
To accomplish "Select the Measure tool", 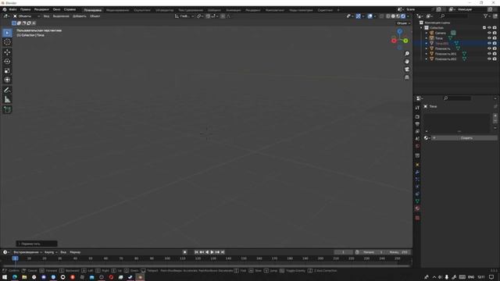I will [7, 100].
